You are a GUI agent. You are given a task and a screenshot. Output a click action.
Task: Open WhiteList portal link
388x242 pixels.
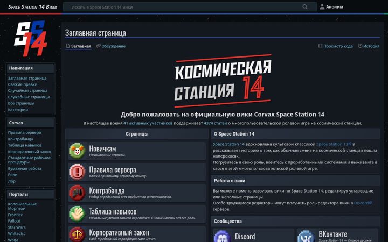click(x=16, y=233)
